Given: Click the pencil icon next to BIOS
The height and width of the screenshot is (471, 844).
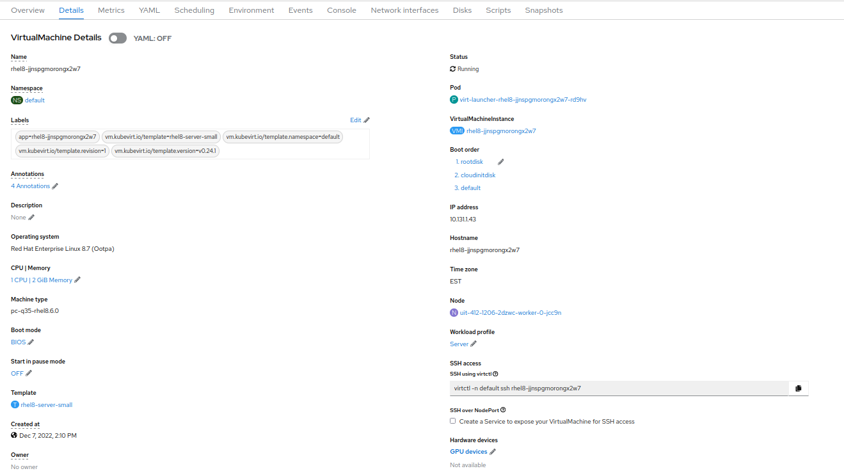Looking at the screenshot, I should (31, 342).
